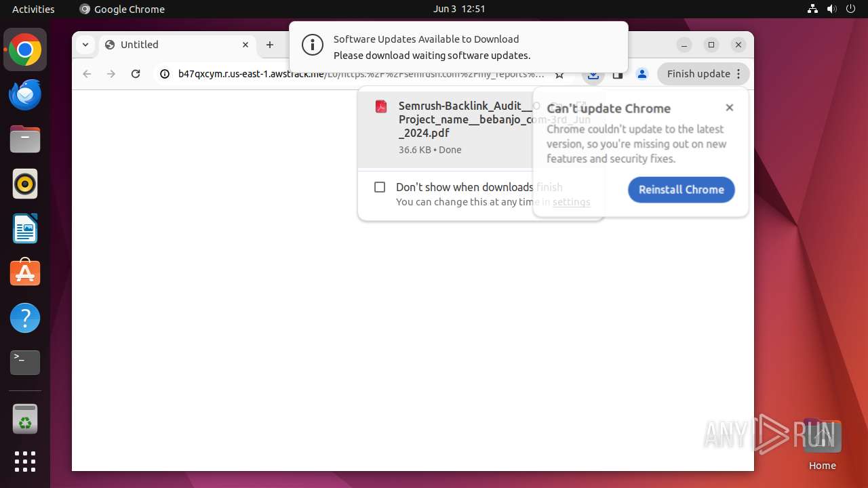Go back with the back arrow
This screenshot has width=868, height=488.
coord(87,74)
